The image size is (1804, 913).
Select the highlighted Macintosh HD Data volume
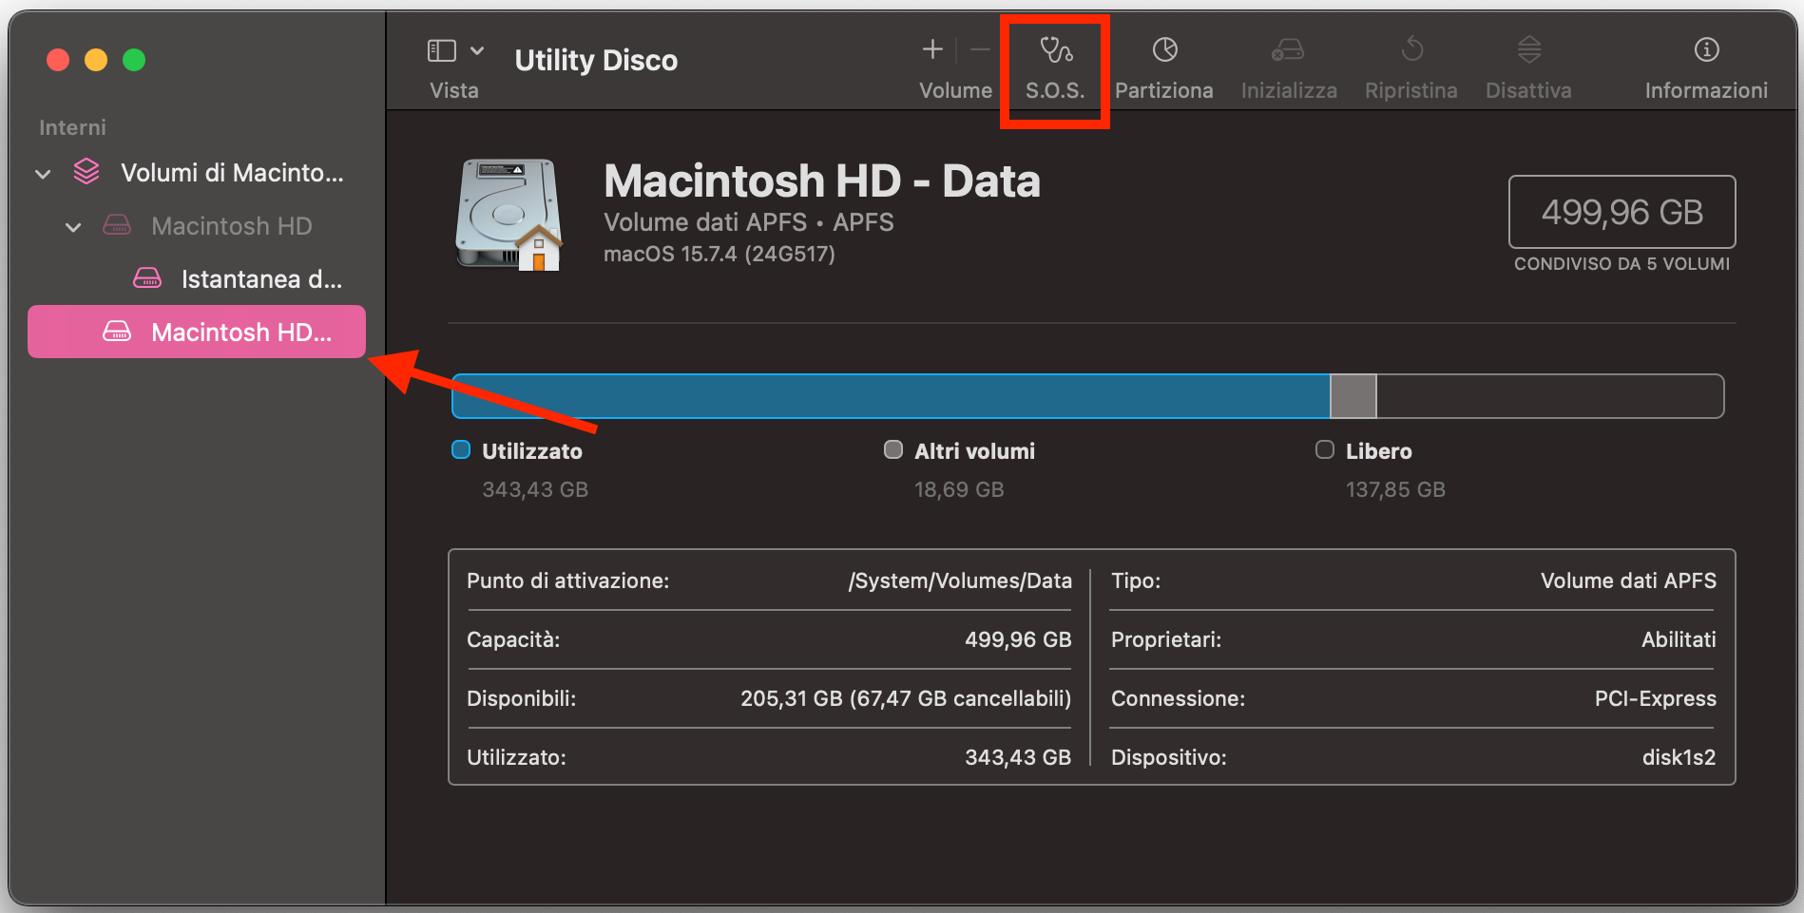point(196,332)
